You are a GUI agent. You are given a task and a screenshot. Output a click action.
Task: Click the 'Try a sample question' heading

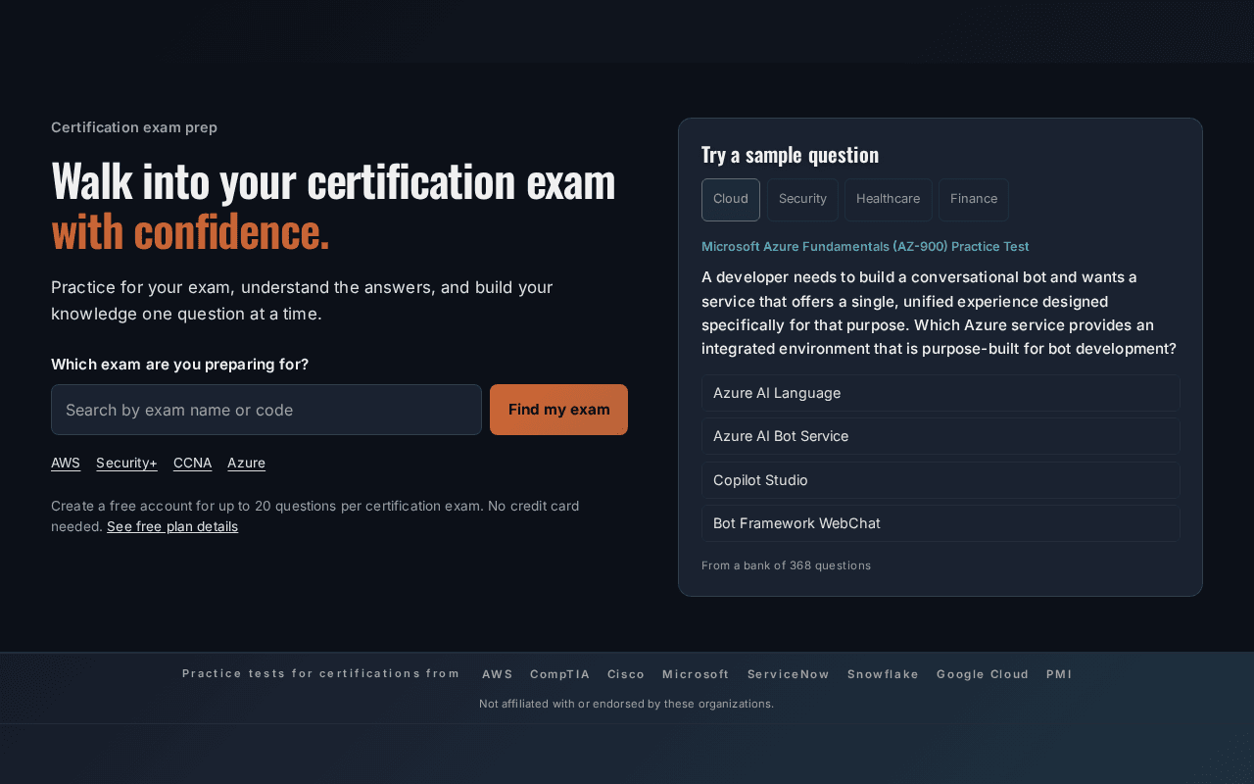pyautogui.click(x=790, y=154)
